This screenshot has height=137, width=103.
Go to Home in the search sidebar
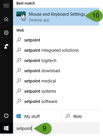[x=6, y=19]
